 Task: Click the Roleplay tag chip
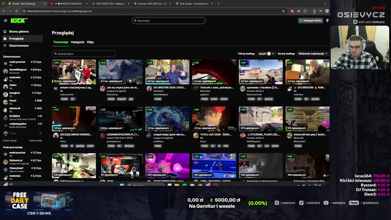pos(129,146)
